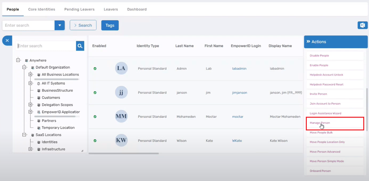Click the Customers node icon

(x=39, y=98)
